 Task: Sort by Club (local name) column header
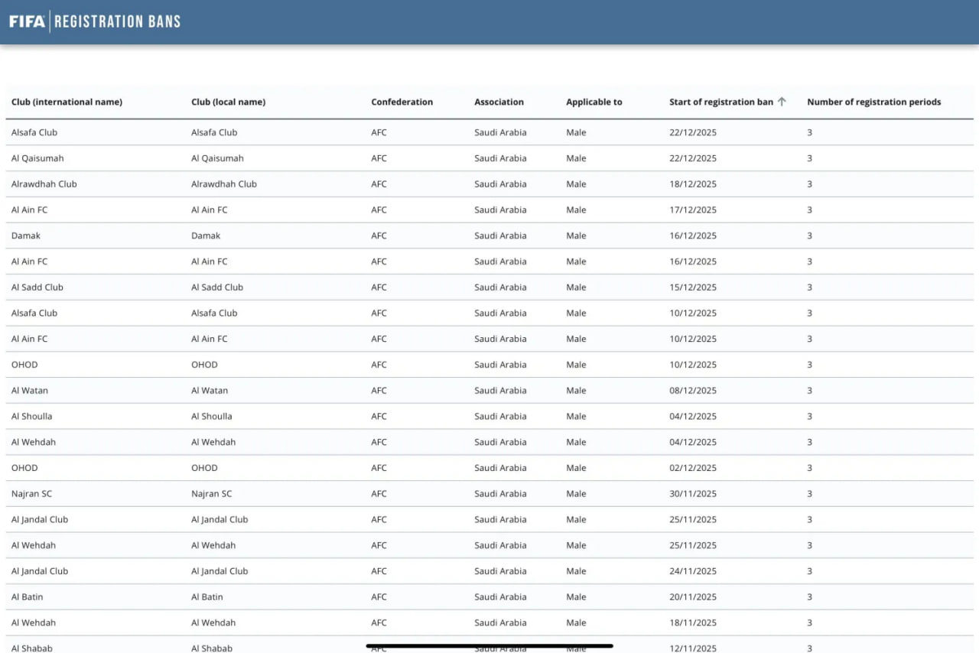click(x=228, y=102)
